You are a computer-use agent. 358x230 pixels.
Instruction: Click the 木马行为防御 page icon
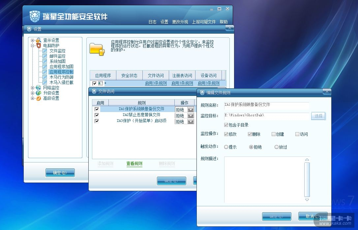(x=45, y=77)
